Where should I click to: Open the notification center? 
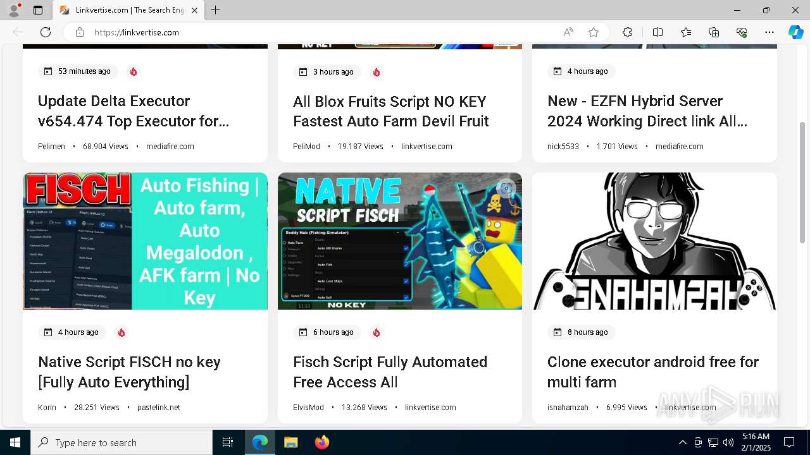tap(789, 442)
